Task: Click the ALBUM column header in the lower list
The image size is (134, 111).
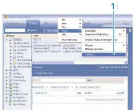Action: coord(120,93)
